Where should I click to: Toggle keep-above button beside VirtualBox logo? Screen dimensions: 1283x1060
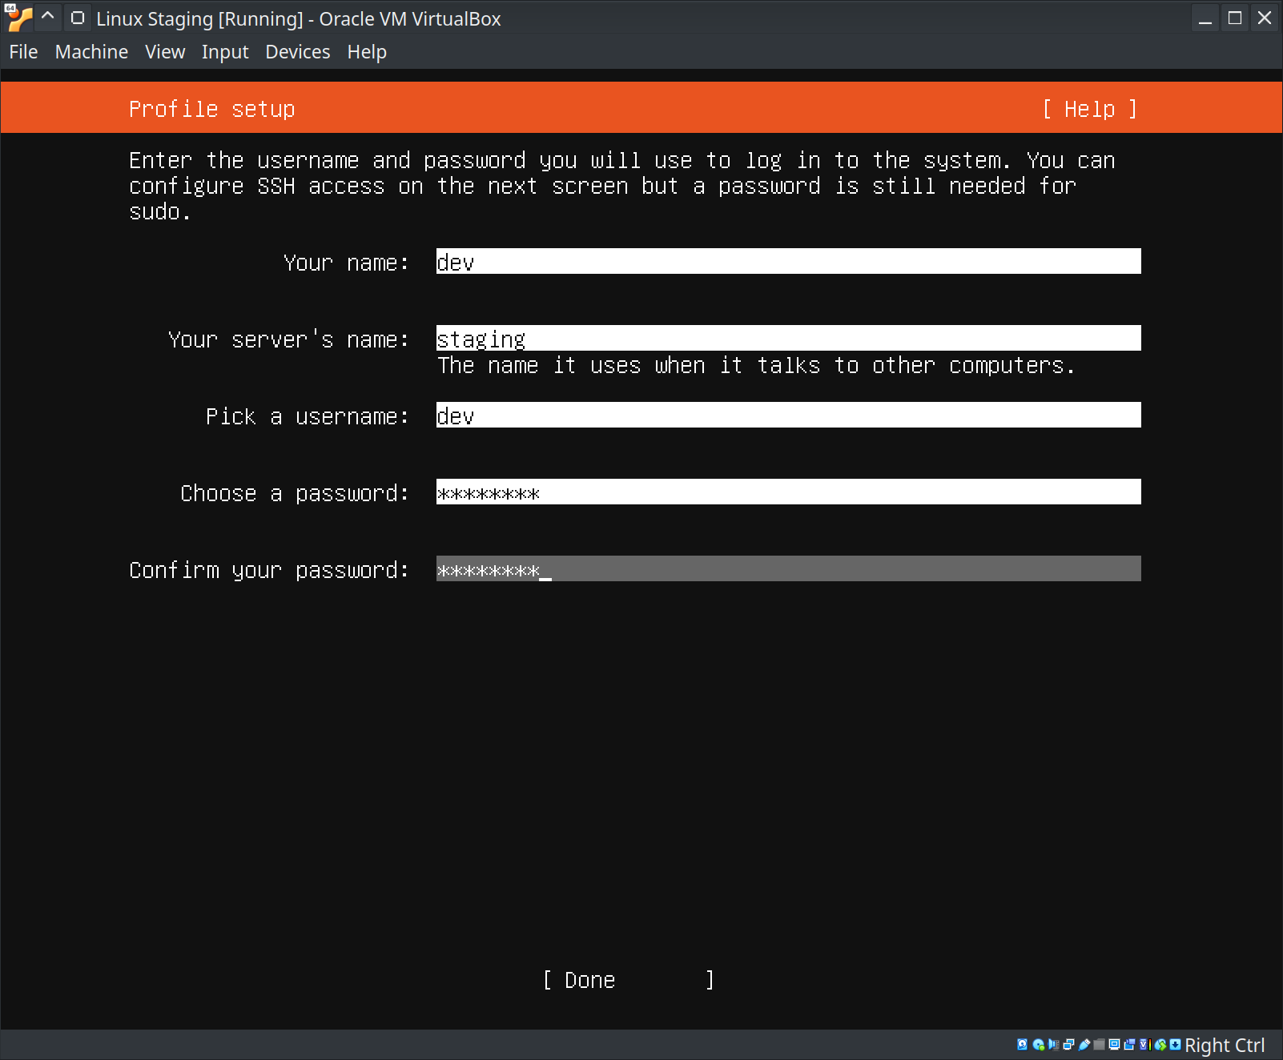click(48, 18)
